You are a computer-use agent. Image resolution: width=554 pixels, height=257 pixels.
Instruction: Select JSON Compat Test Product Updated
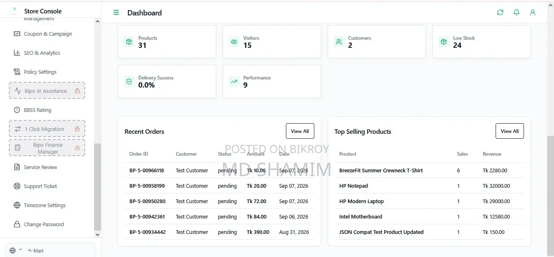click(381, 232)
